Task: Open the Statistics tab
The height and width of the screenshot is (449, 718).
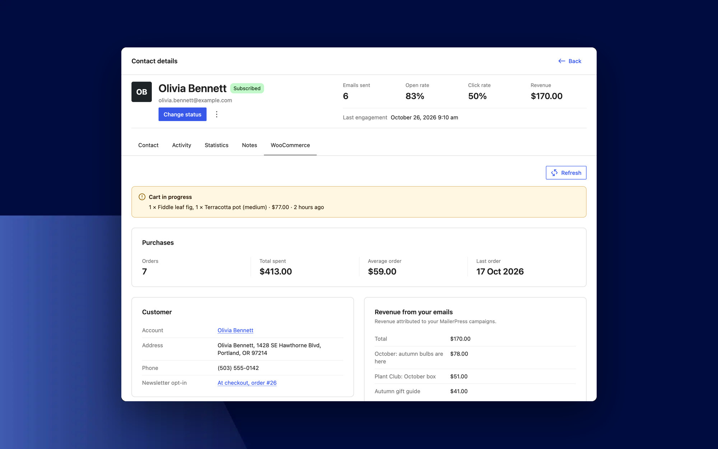Action: [x=216, y=145]
